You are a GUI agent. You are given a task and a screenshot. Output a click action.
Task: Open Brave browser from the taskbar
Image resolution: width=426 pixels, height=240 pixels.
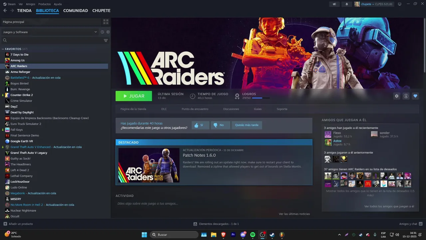tap(223, 235)
